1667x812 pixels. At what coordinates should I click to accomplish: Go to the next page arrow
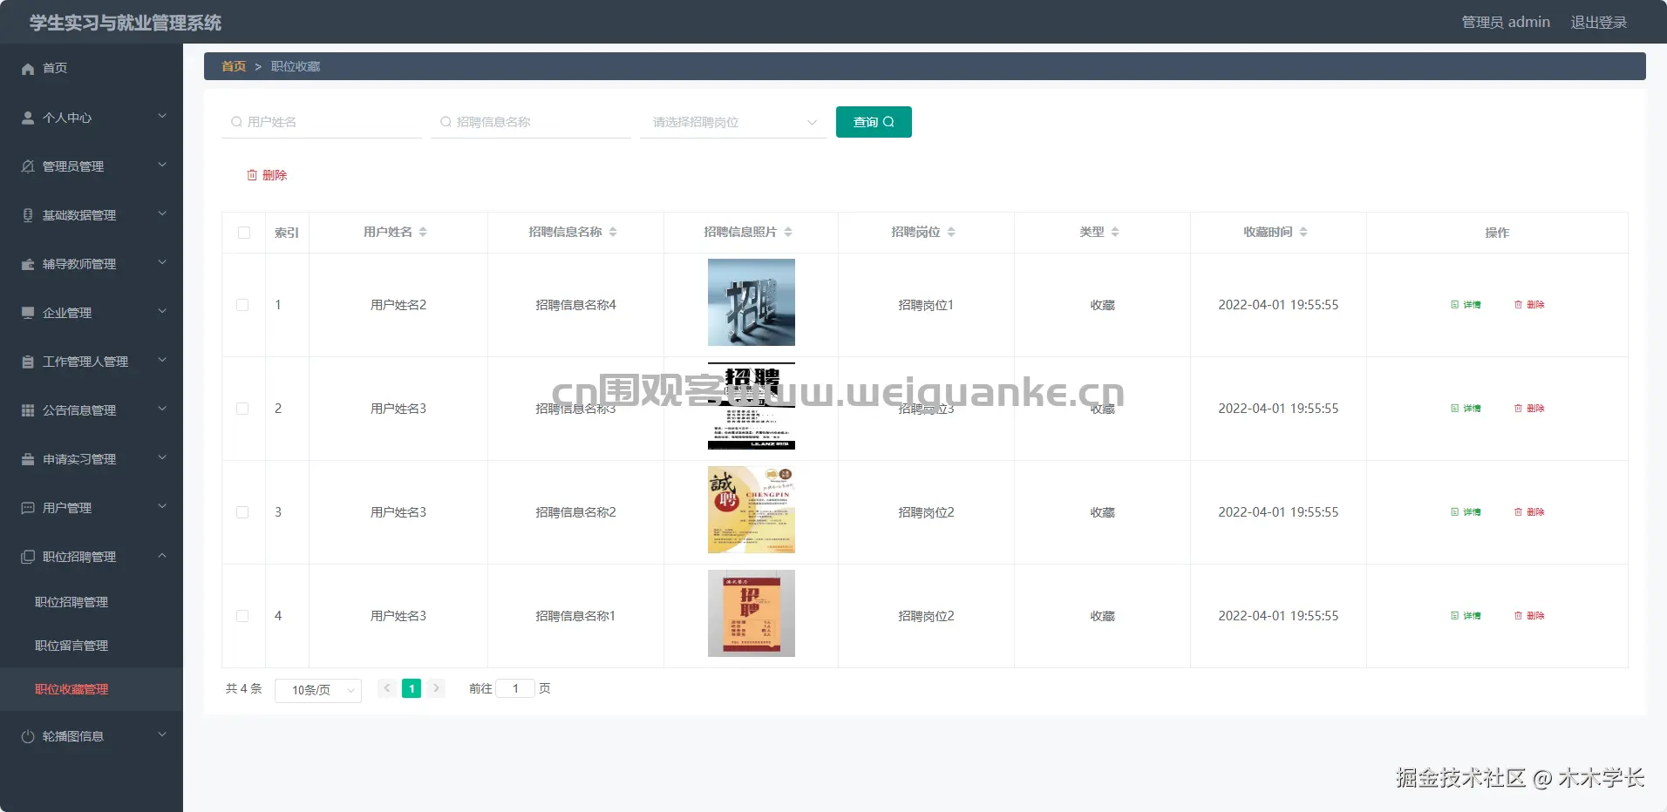(436, 688)
